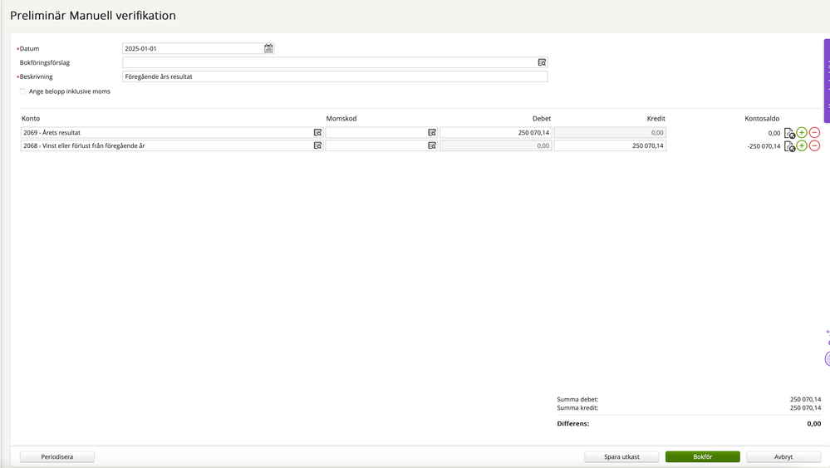The image size is (830, 468).
Task: Click the Momskod column header
Action: [x=341, y=119]
